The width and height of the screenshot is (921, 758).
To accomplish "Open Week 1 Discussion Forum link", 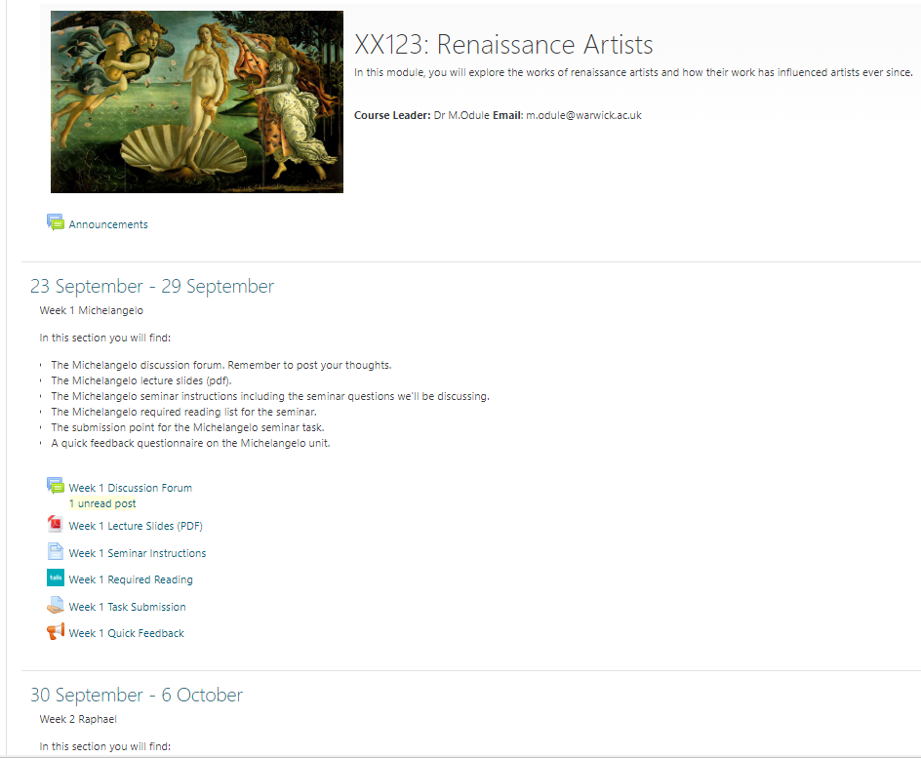I will [130, 488].
